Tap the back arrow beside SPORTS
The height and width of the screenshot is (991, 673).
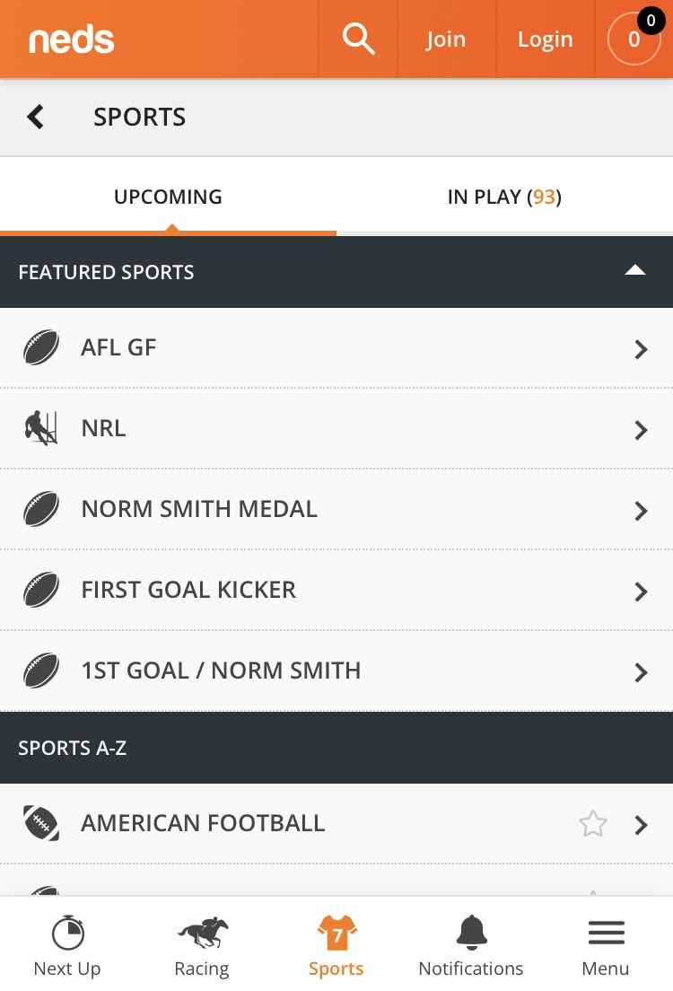pyautogui.click(x=35, y=117)
